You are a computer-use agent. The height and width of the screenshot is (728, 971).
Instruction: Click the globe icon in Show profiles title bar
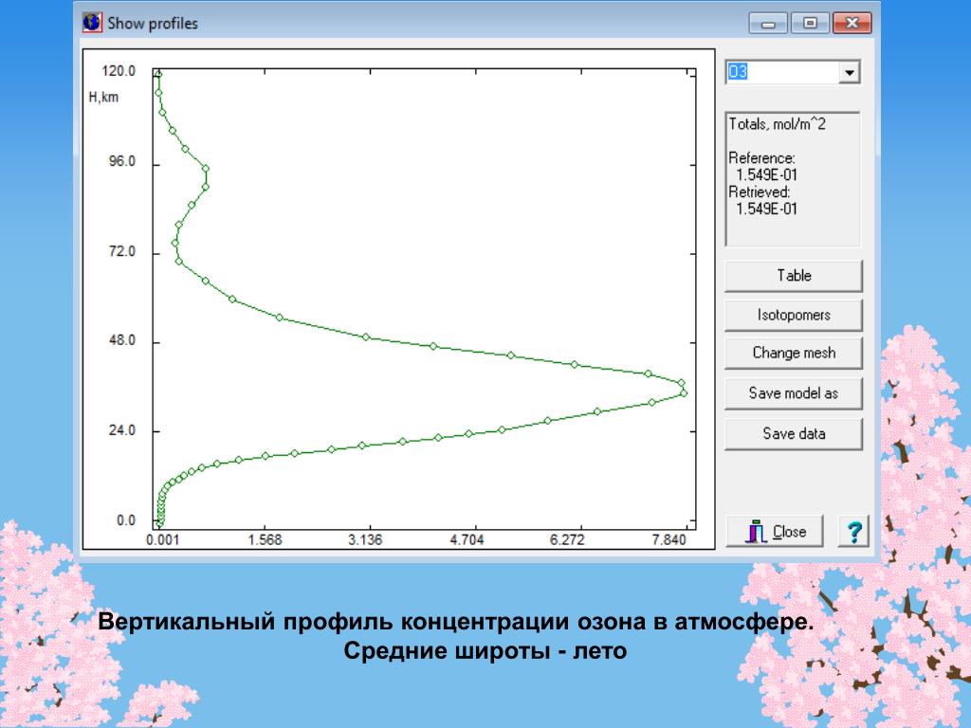(92, 23)
